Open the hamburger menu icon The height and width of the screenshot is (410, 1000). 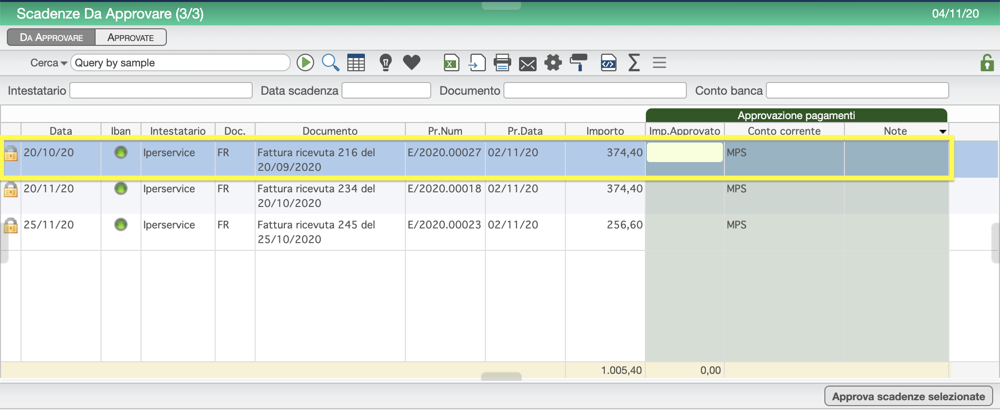[660, 62]
